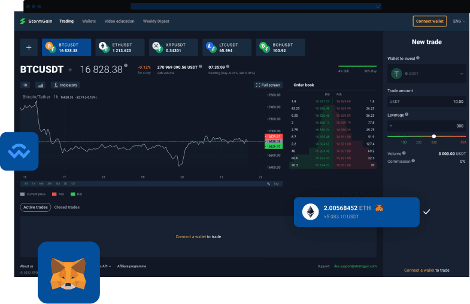Set chart range to 1M

coord(58,184)
